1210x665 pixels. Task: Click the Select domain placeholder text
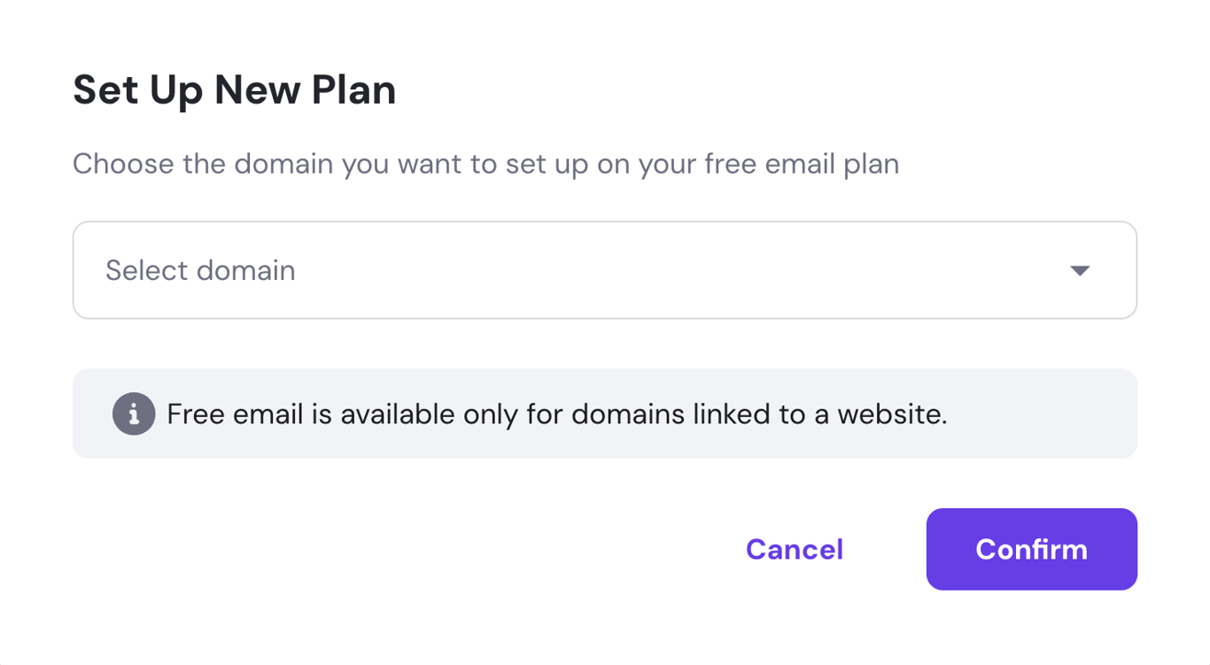coord(200,270)
